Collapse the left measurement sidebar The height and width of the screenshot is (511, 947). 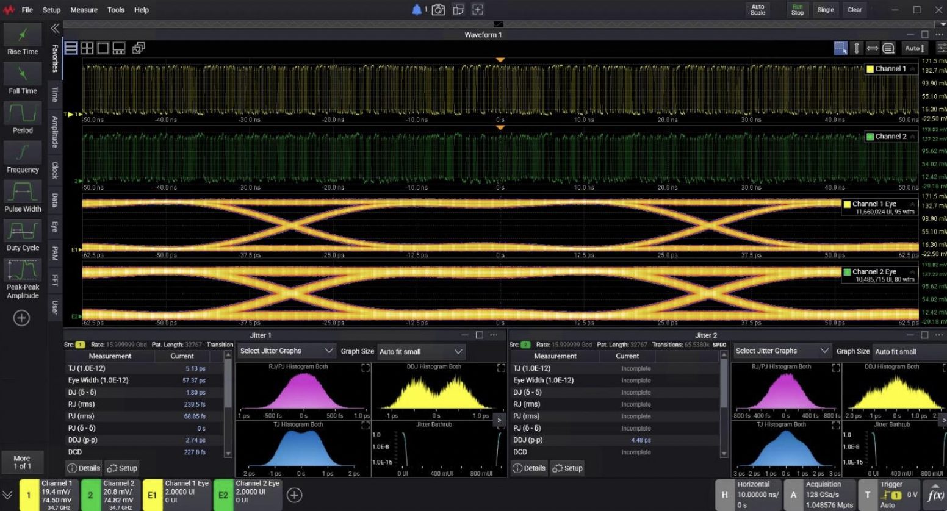tap(55, 29)
